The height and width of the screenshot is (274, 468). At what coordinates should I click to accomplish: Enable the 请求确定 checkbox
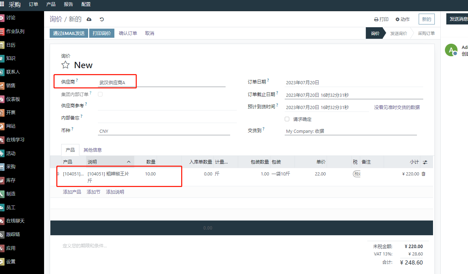(x=287, y=119)
